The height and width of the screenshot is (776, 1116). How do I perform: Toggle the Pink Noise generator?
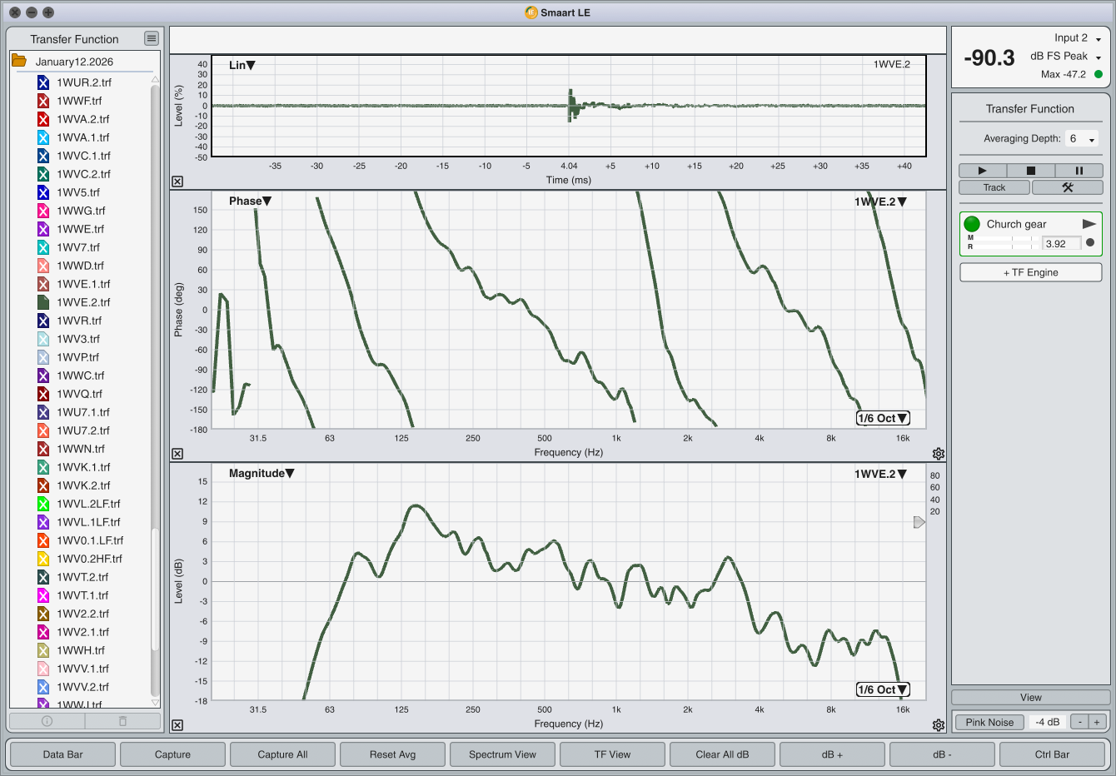pos(989,722)
